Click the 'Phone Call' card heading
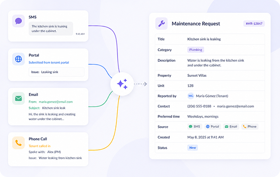The height and width of the screenshot is (177, 280). click(38, 139)
